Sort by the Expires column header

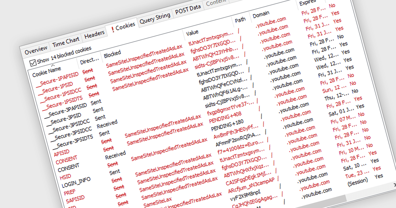tap(307, 3)
